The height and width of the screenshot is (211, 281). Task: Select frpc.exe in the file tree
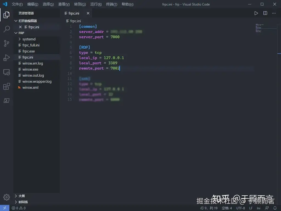click(x=36, y=51)
